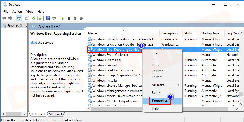This screenshot has width=244, height=122.
Task: Select the Windows Event Log row
Action: 163,60
